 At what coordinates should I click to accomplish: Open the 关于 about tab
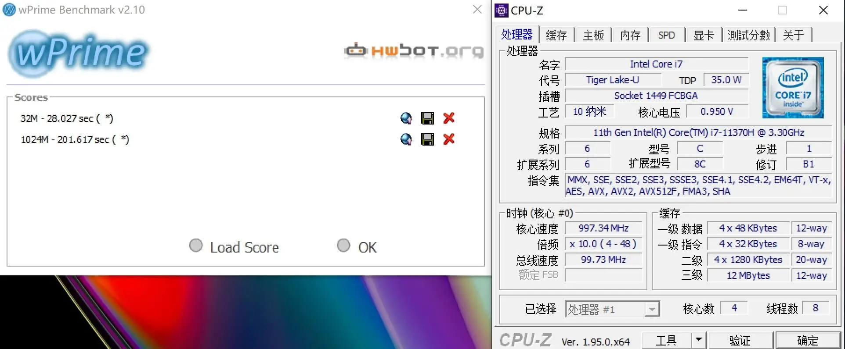[794, 35]
